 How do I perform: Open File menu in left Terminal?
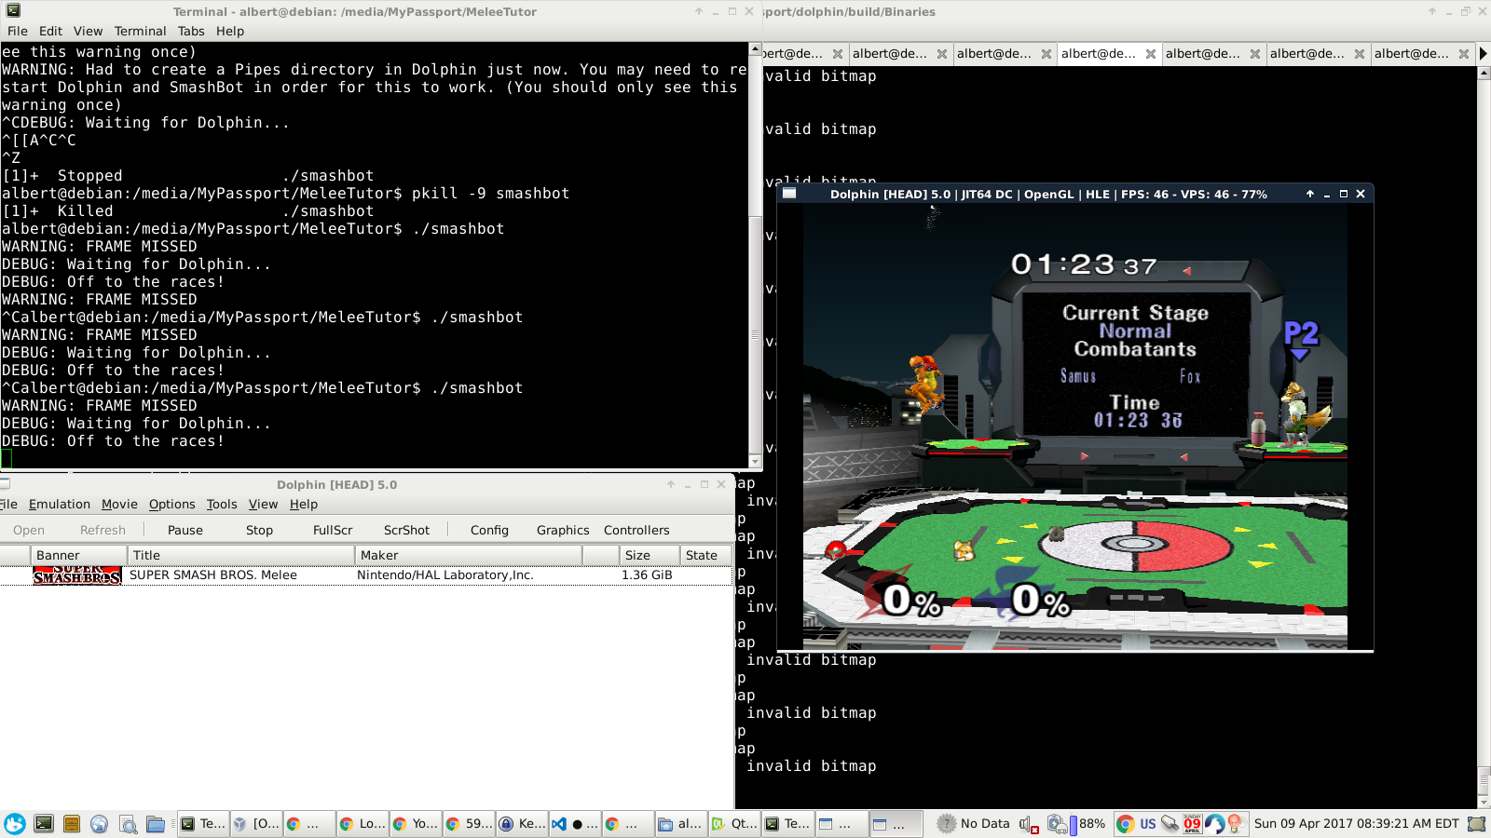[18, 31]
